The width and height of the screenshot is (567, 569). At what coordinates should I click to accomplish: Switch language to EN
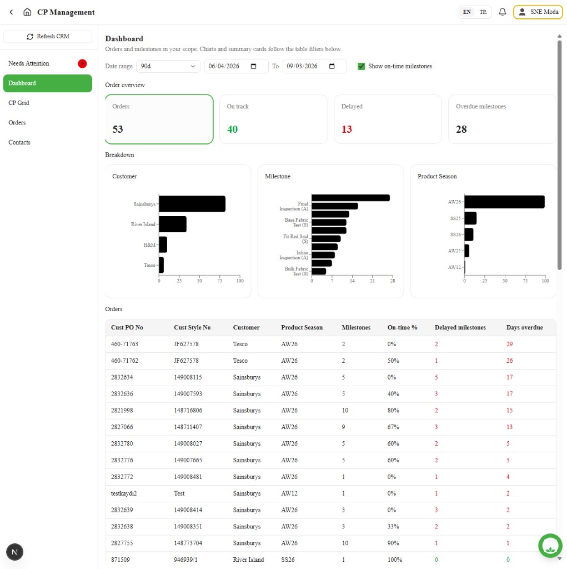click(467, 12)
